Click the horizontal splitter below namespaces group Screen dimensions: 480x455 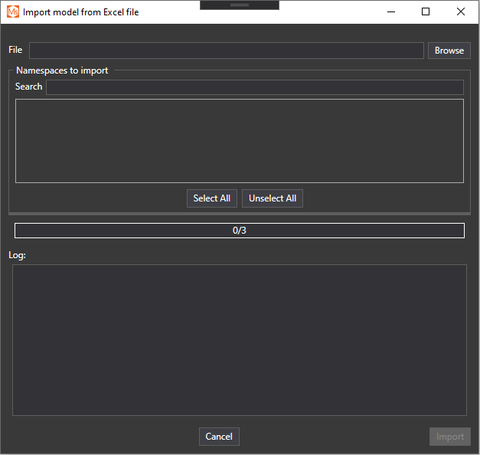239,213
